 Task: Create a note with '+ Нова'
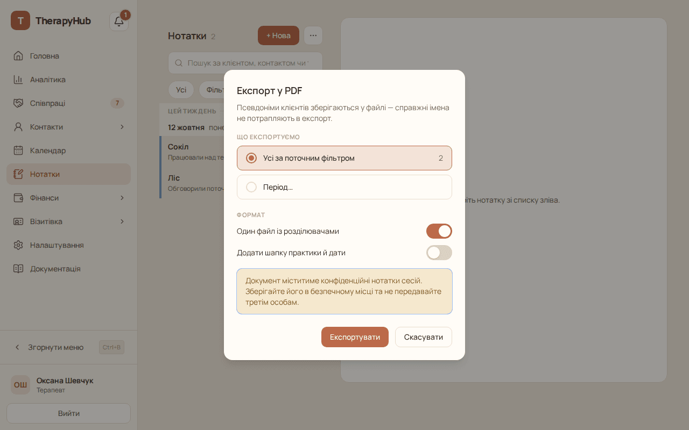278,35
